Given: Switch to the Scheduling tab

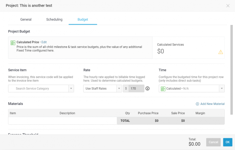Looking at the screenshot, I should (54, 19).
